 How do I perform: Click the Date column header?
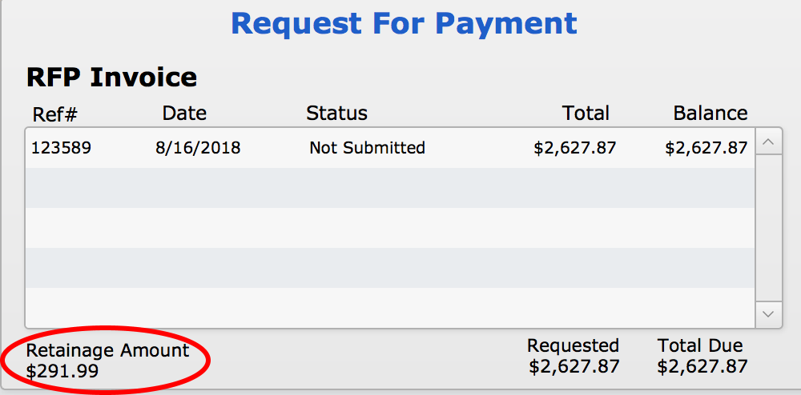pyautogui.click(x=184, y=114)
